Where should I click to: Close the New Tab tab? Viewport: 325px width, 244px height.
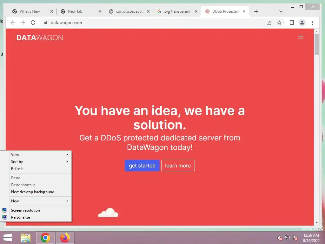[x=100, y=11]
